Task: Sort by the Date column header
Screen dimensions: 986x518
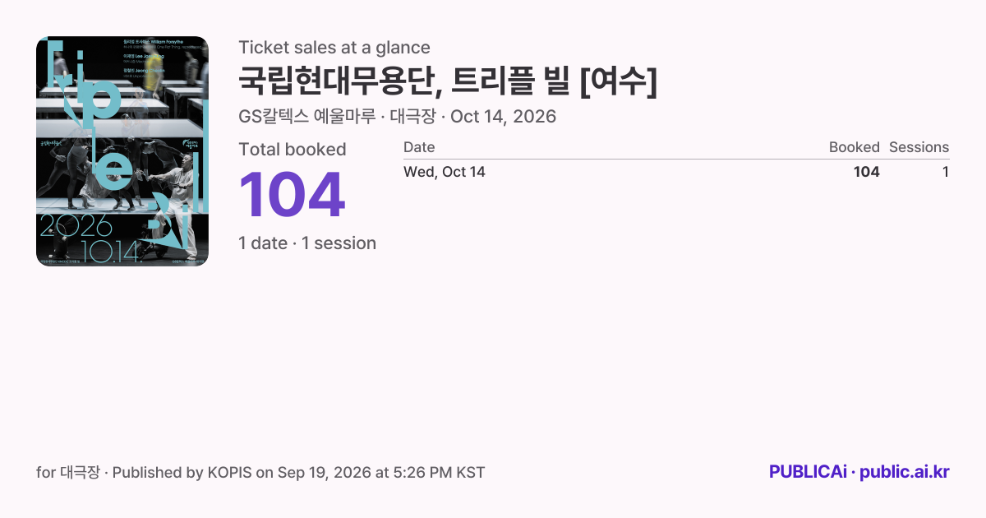Action: 419,147
